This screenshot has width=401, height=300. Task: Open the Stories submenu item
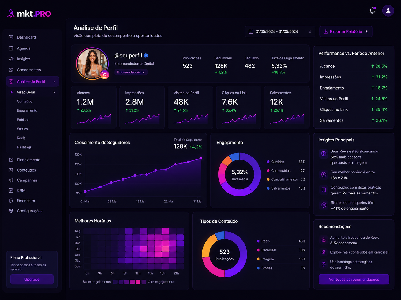[22, 129]
